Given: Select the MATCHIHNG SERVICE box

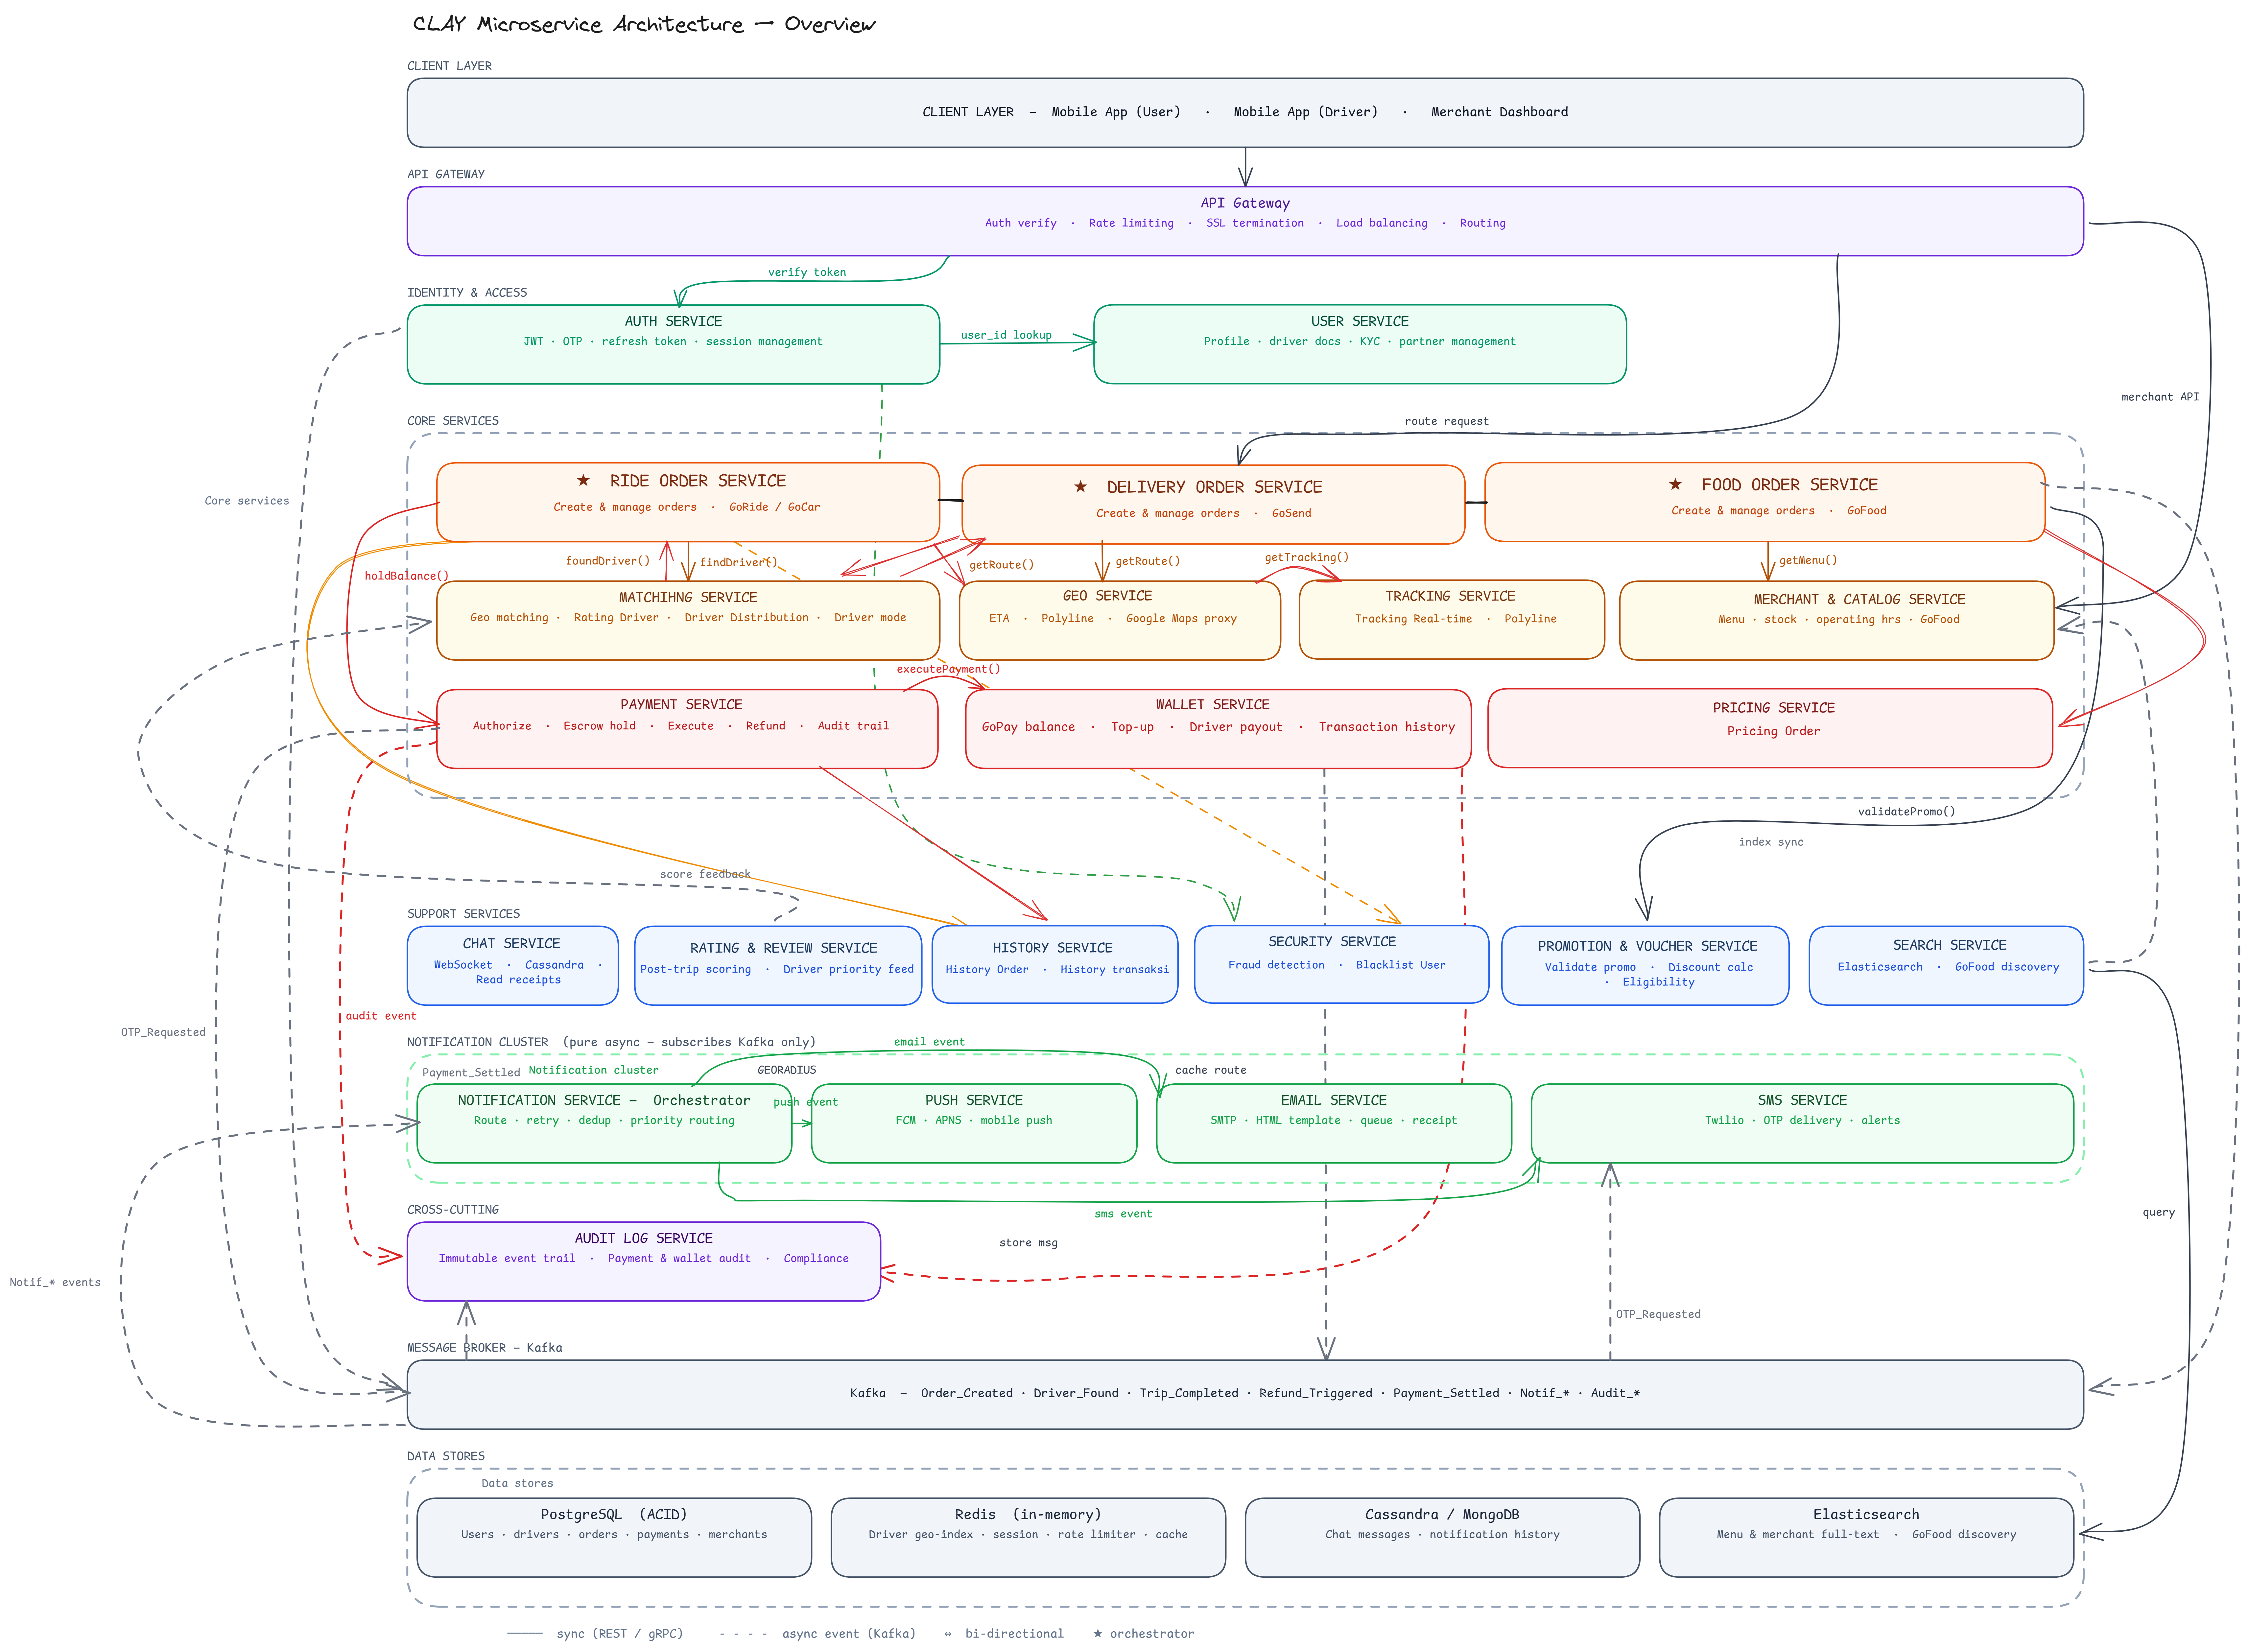Looking at the screenshot, I should 688,620.
